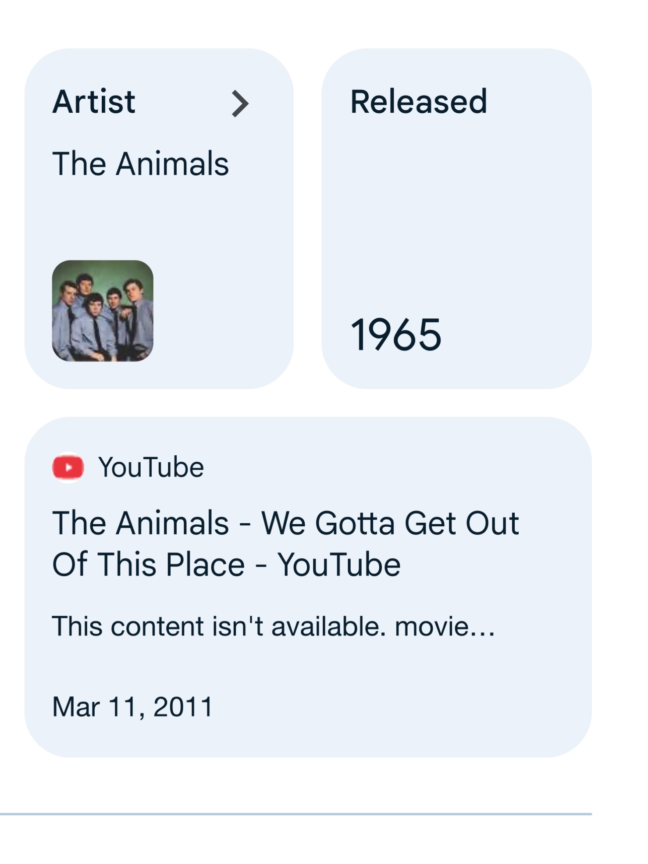The width and height of the screenshot is (648, 864).
Task: Click the "Released" card heading
Action: (418, 102)
